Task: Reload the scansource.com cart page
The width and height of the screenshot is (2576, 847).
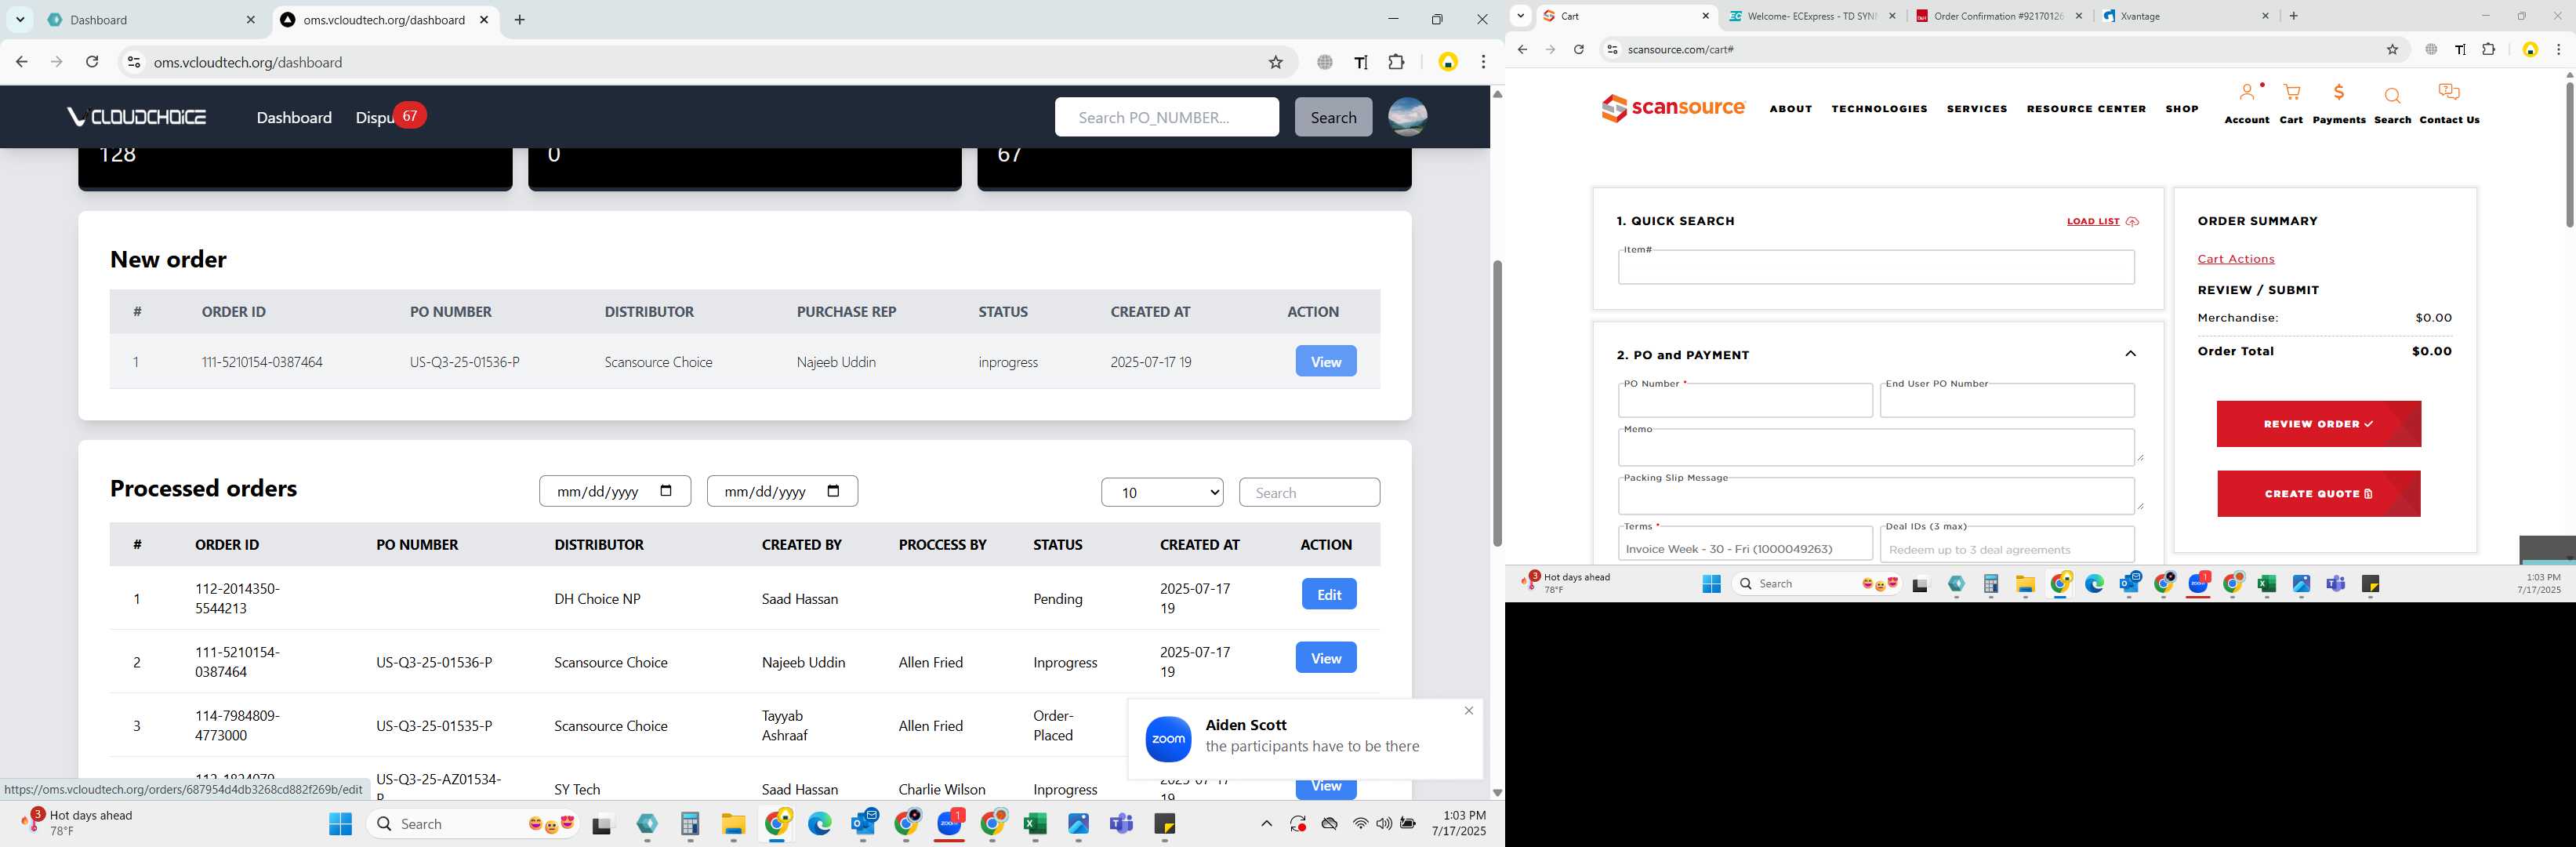Action: [1578, 49]
